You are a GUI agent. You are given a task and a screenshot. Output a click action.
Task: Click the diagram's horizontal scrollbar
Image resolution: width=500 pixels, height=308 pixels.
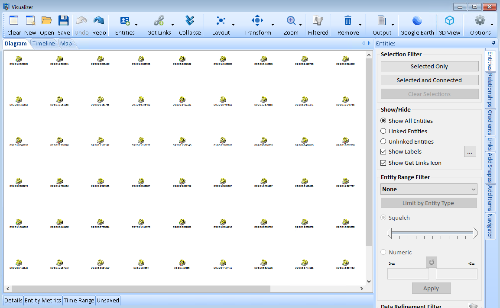click(x=141, y=289)
